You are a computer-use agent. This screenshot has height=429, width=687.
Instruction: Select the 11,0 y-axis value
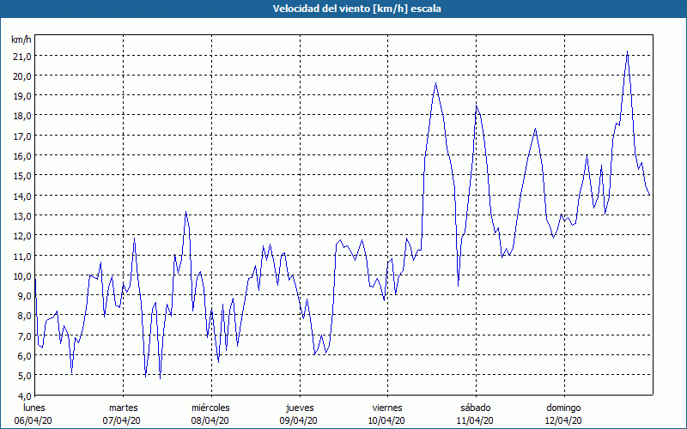pos(22,256)
